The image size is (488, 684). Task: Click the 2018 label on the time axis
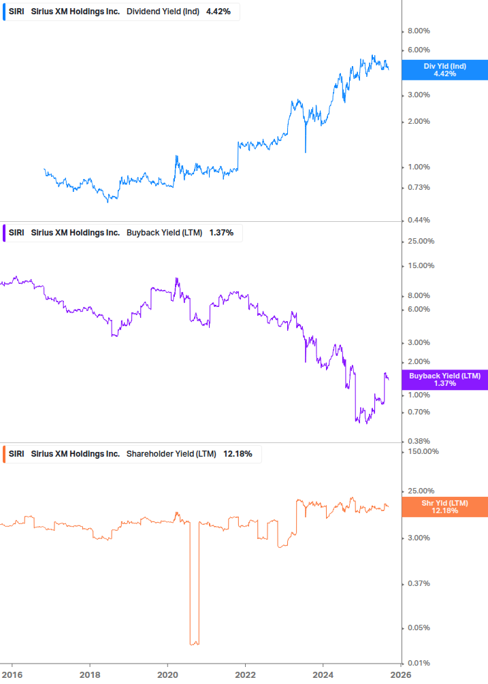point(90,675)
